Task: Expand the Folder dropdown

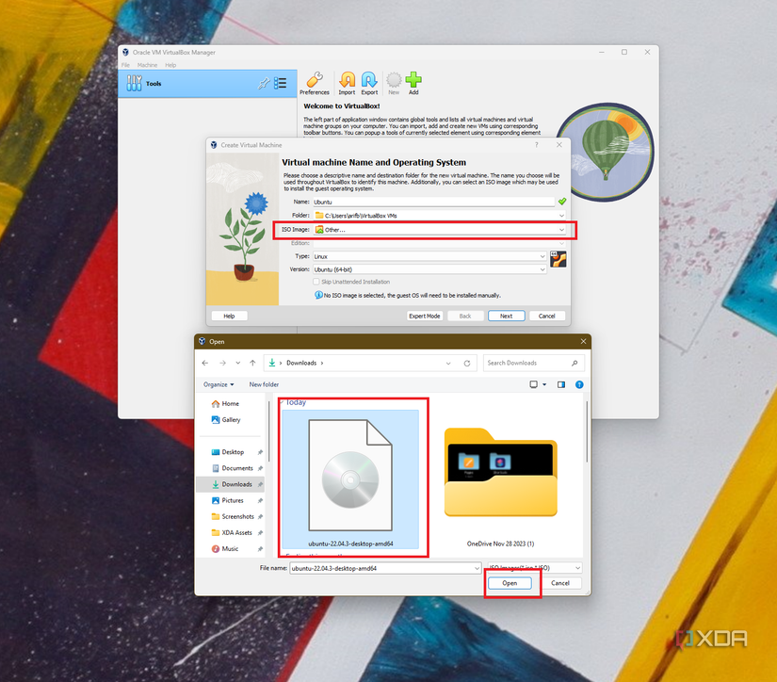Action: point(561,216)
